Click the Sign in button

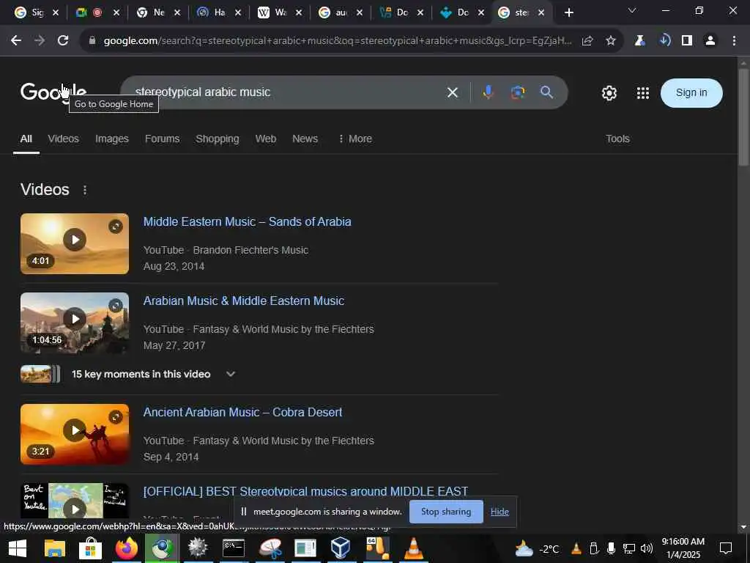pyautogui.click(x=691, y=93)
